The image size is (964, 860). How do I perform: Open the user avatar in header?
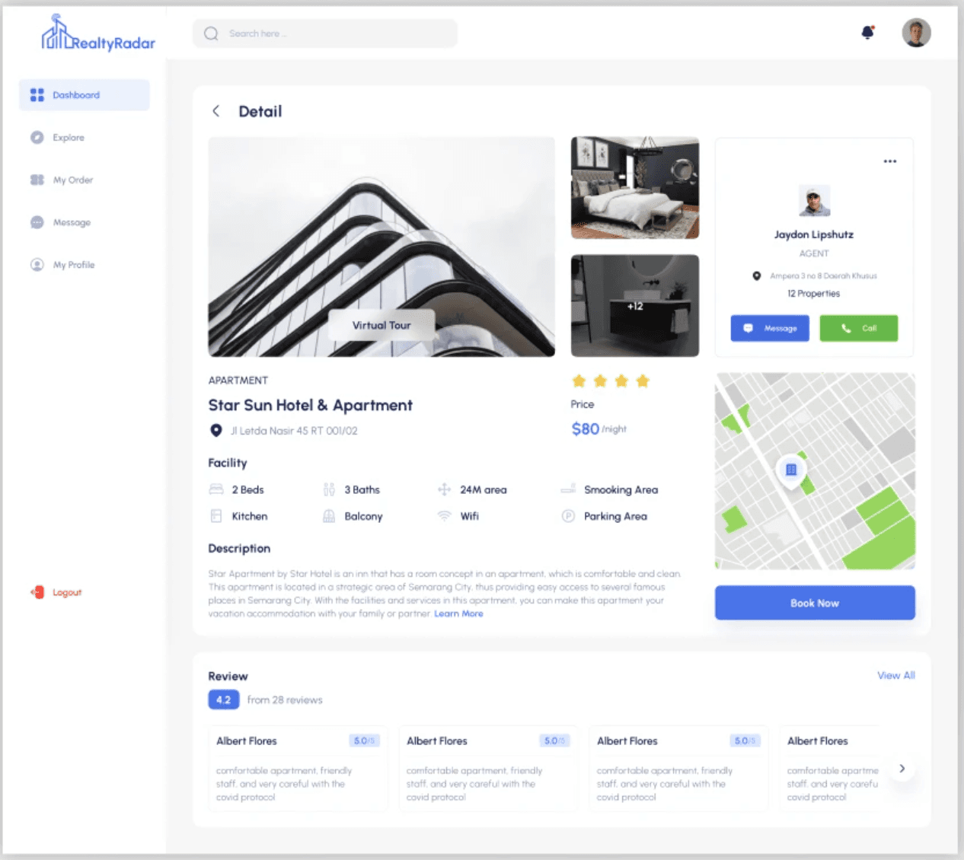(x=916, y=33)
